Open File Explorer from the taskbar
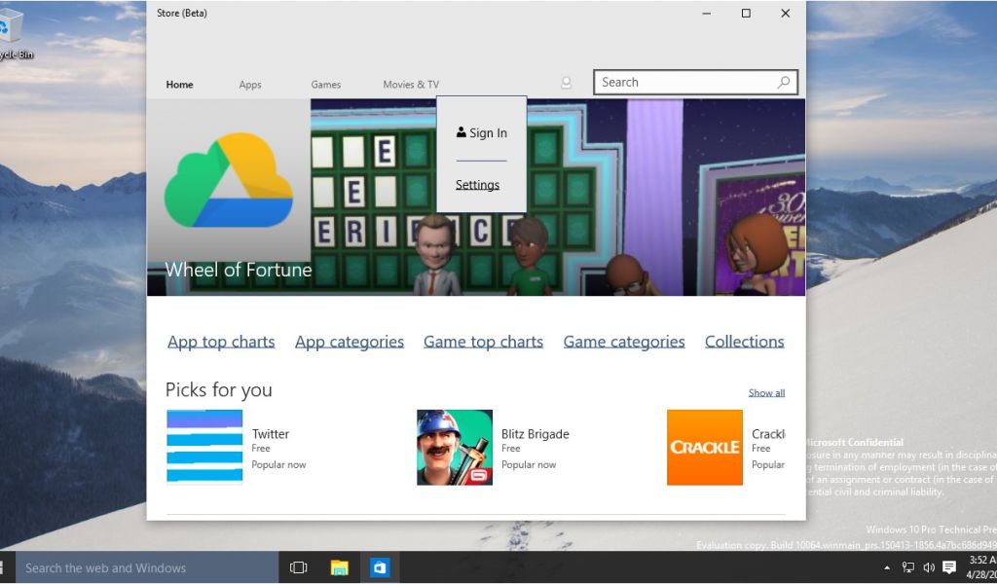This screenshot has height=584, width=997. [339, 567]
